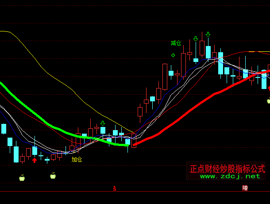This screenshot has height=204, width=270.
Task: Click the tall red hollow candle under the diamond
Action: coord(165,77)
